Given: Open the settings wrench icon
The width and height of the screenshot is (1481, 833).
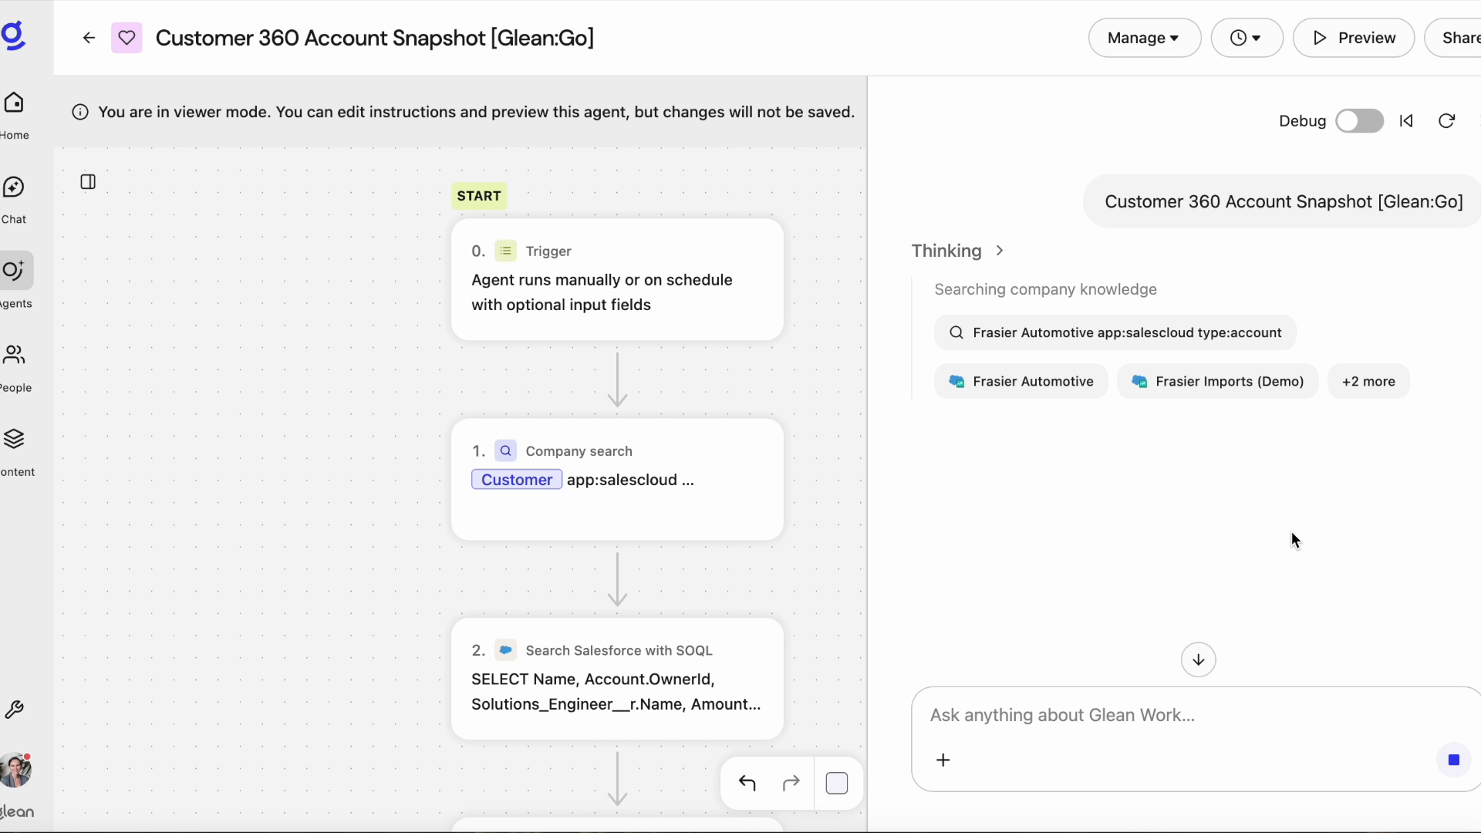Looking at the screenshot, I should pyautogui.click(x=15, y=710).
